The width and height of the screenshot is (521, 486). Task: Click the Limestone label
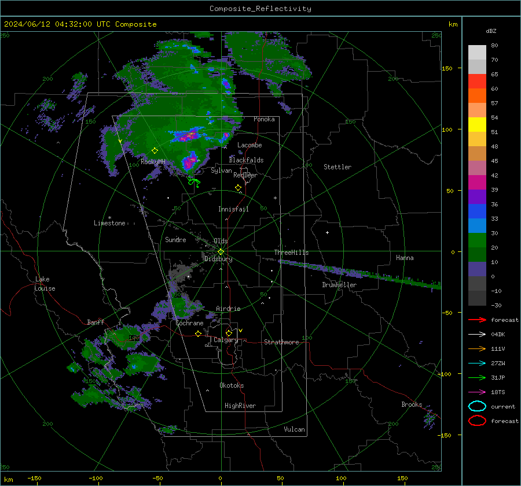(x=109, y=223)
